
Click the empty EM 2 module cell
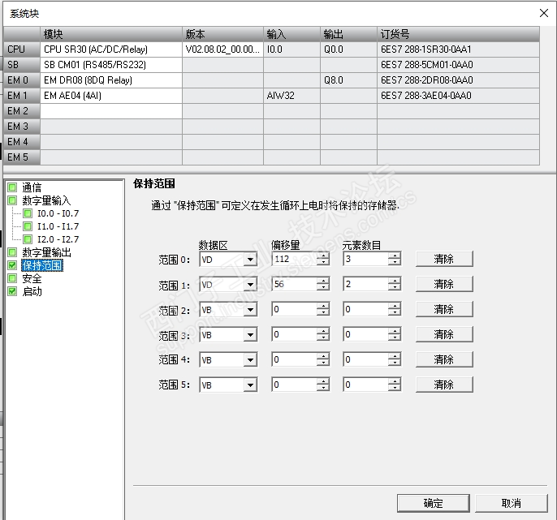click(x=111, y=111)
